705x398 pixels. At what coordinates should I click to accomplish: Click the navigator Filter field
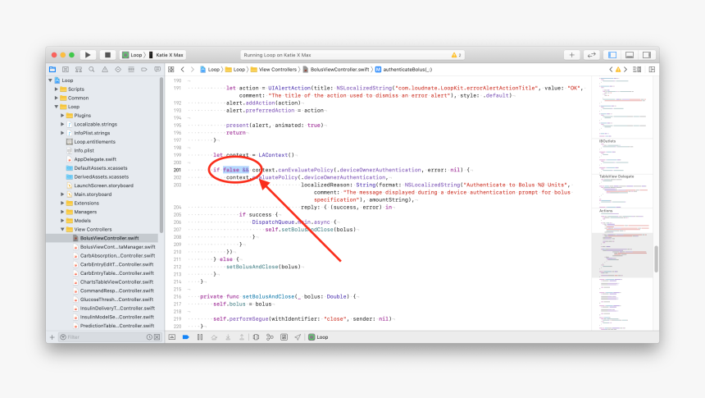pos(102,337)
